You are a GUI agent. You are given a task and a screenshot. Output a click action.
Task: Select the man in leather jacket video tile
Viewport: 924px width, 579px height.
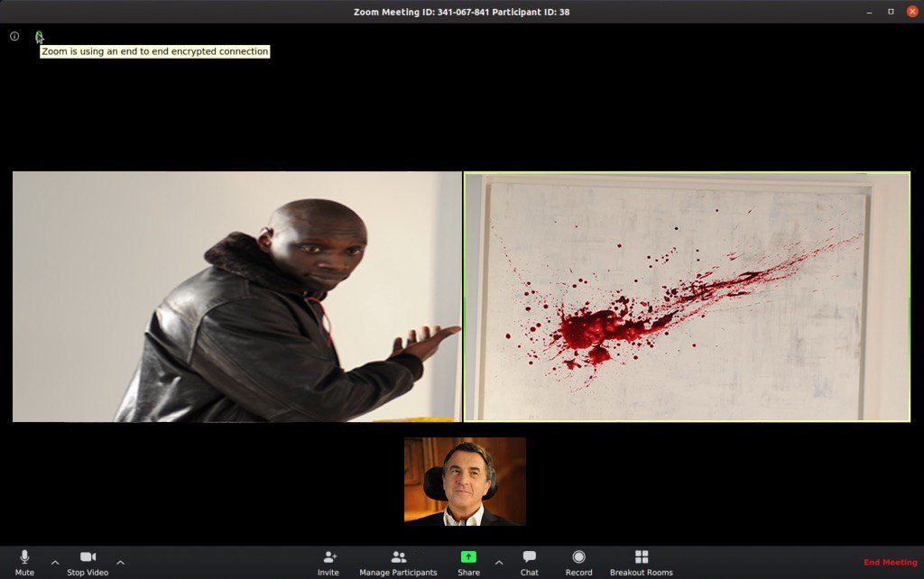(237, 297)
